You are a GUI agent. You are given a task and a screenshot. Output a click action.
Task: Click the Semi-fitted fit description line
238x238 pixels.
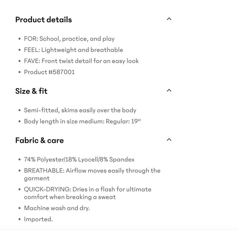[80, 110]
